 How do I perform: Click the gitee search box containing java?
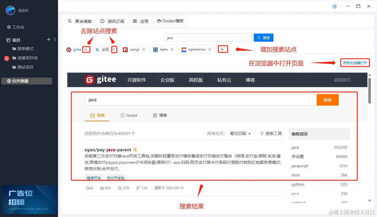pos(201,100)
